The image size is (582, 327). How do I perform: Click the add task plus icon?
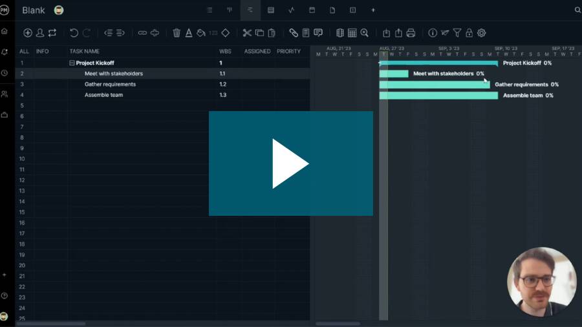click(27, 33)
